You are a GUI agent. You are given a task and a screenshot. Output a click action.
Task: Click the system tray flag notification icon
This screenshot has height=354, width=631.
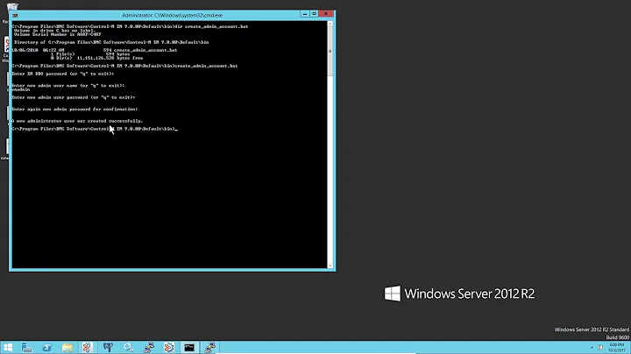click(x=600, y=348)
